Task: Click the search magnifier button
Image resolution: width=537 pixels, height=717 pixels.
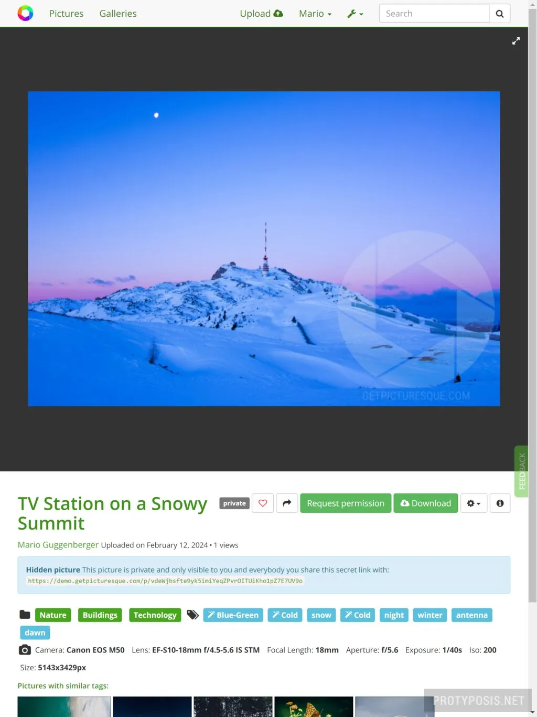Action: coord(500,14)
